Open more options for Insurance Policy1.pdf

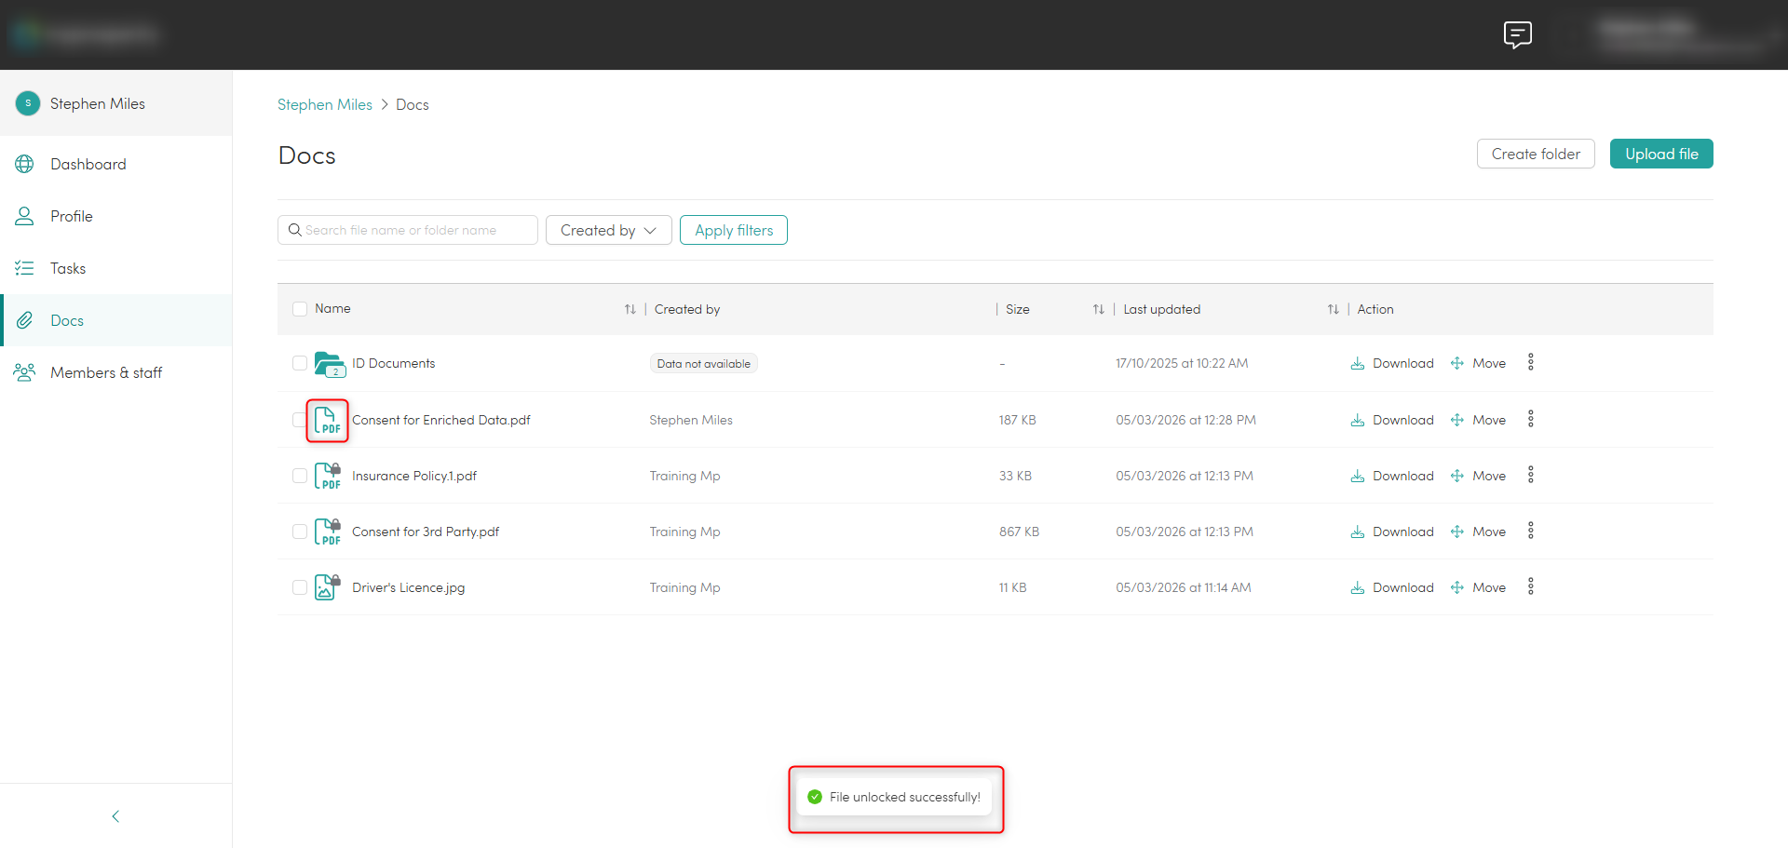[x=1531, y=475]
